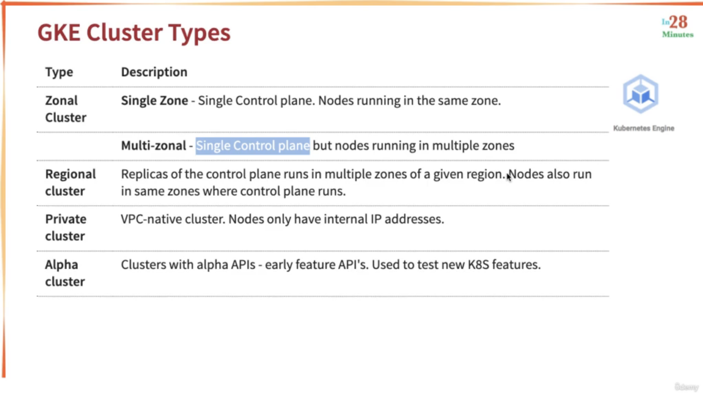Select the 'Zonal Cluster' type cell

[66, 109]
